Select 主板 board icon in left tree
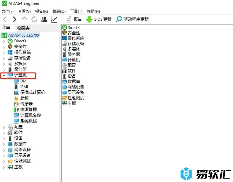 [10, 167]
